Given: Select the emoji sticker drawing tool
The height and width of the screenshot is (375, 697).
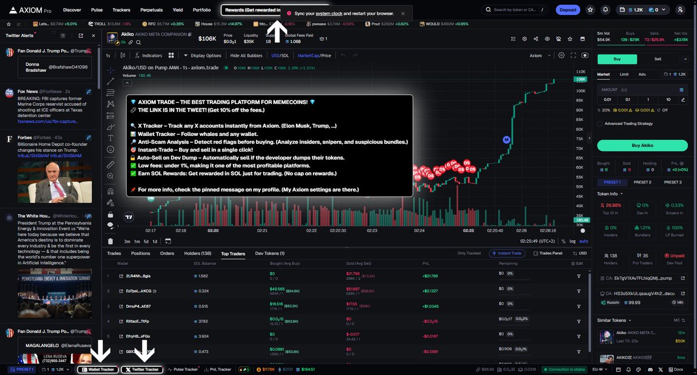Looking at the screenshot, I should pyautogui.click(x=110, y=149).
